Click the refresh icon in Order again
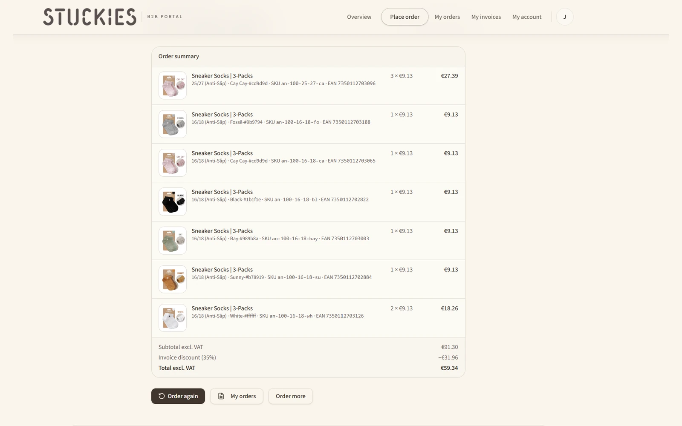Image resolution: width=682 pixels, height=426 pixels. (162, 396)
